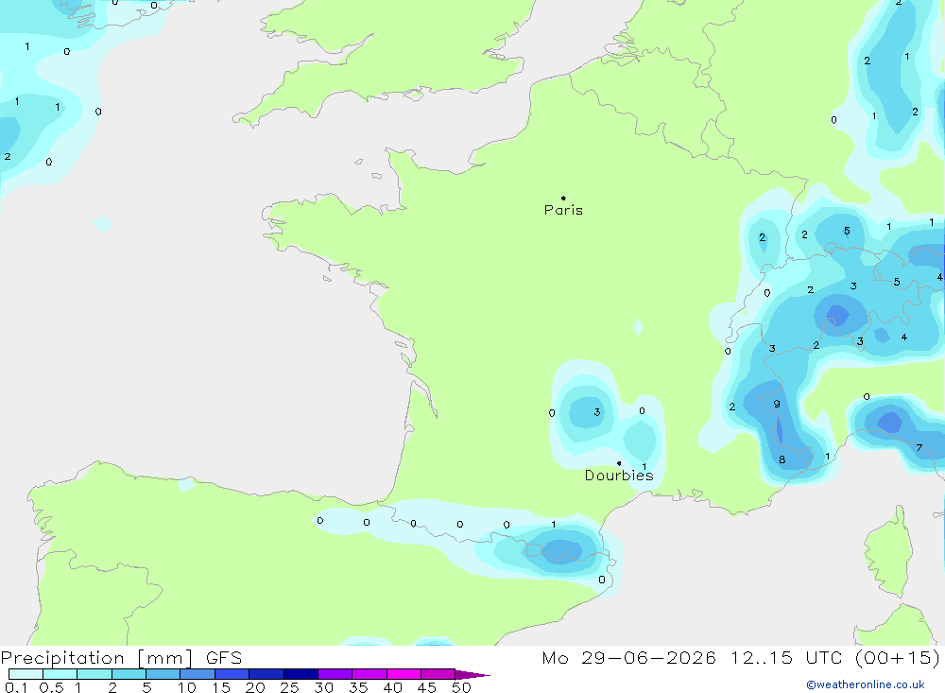Image resolution: width=945 pixels, height=693 pixels.
Task: Click the Paris city label
Action: tap(563, 210)
